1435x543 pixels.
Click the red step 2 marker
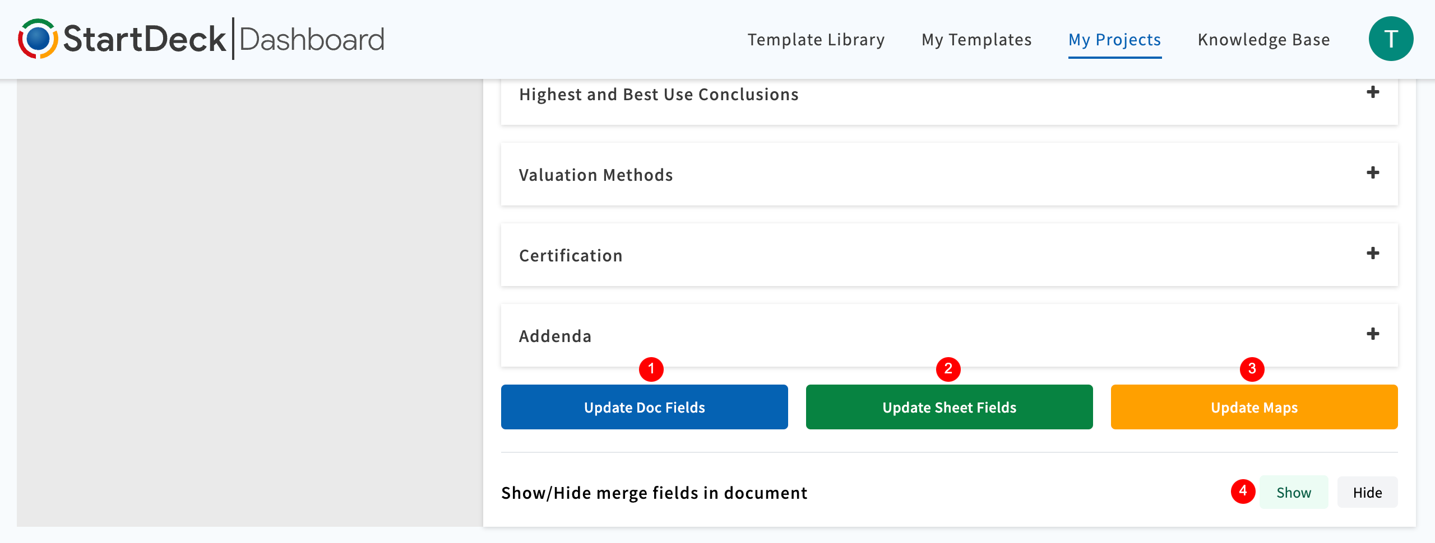click(948, 369)
